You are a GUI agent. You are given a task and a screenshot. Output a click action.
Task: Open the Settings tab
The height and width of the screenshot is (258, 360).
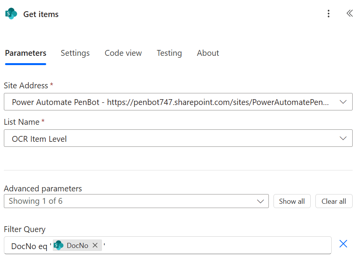point(75,53)
